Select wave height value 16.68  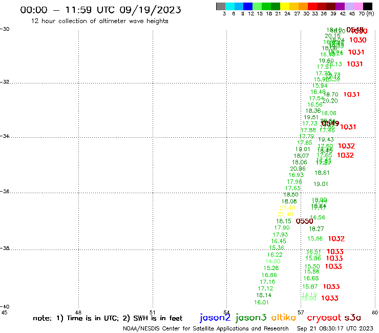[x=311, y=278]
